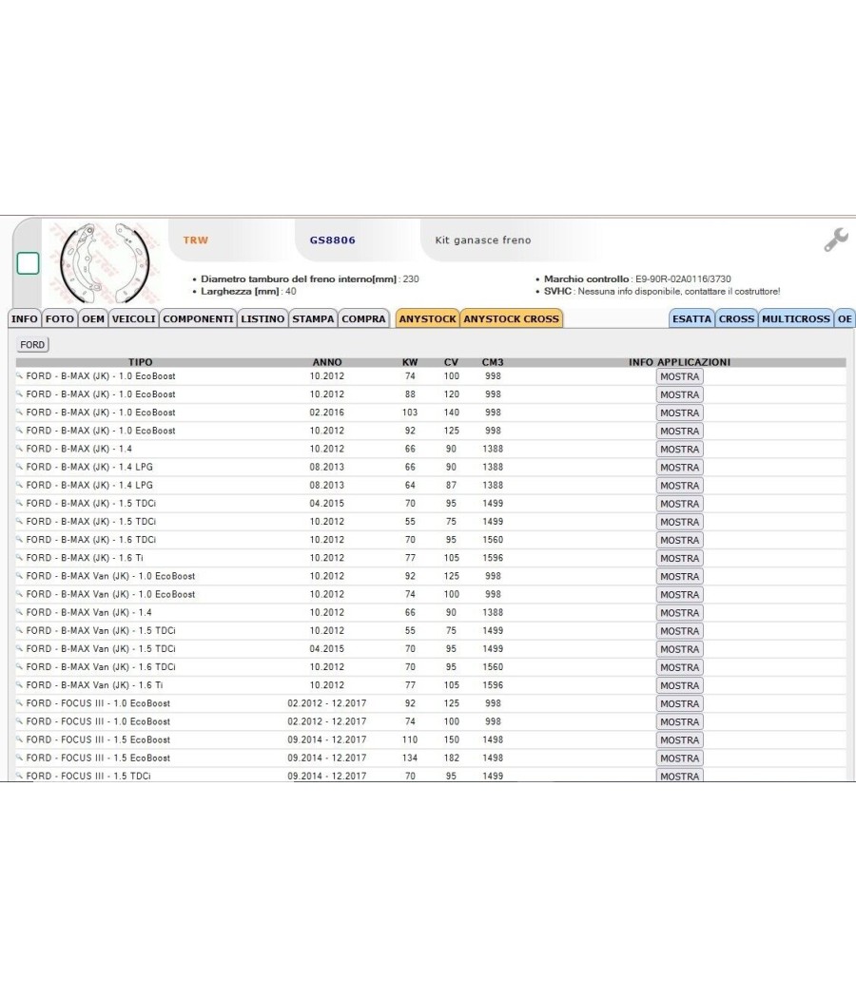The height and width of the screenshot is (998, 856).
Task: Click the CM3 column header
Action: point(493,362)
